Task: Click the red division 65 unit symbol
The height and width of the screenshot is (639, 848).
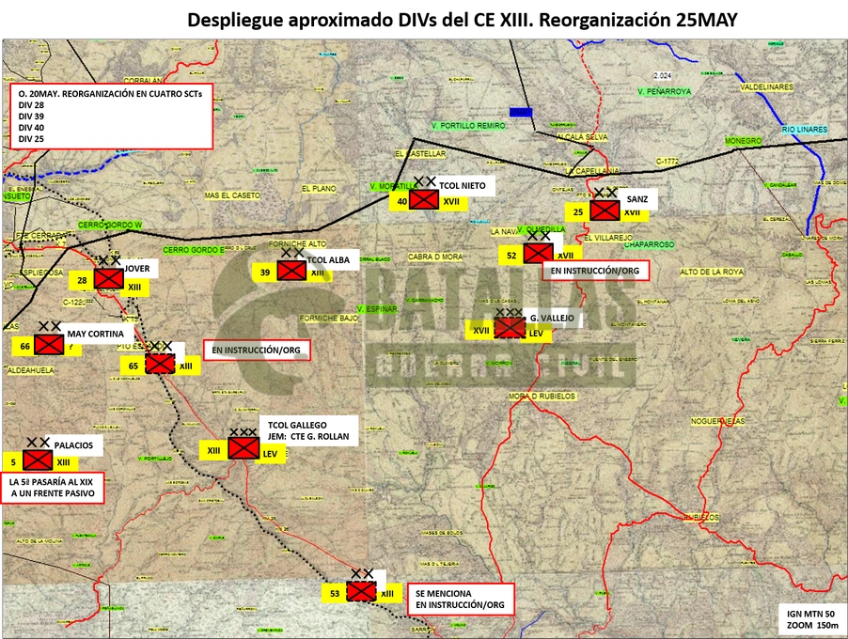Action: pyautogui.click(x=160, y=364)
